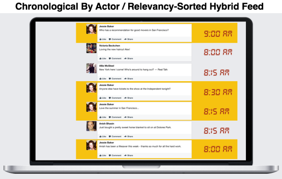Like the 'Anish has been a lifesaver' post

(103, 156)
